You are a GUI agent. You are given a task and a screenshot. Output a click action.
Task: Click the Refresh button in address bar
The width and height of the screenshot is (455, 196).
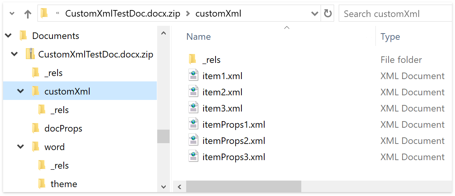point(328,14)
